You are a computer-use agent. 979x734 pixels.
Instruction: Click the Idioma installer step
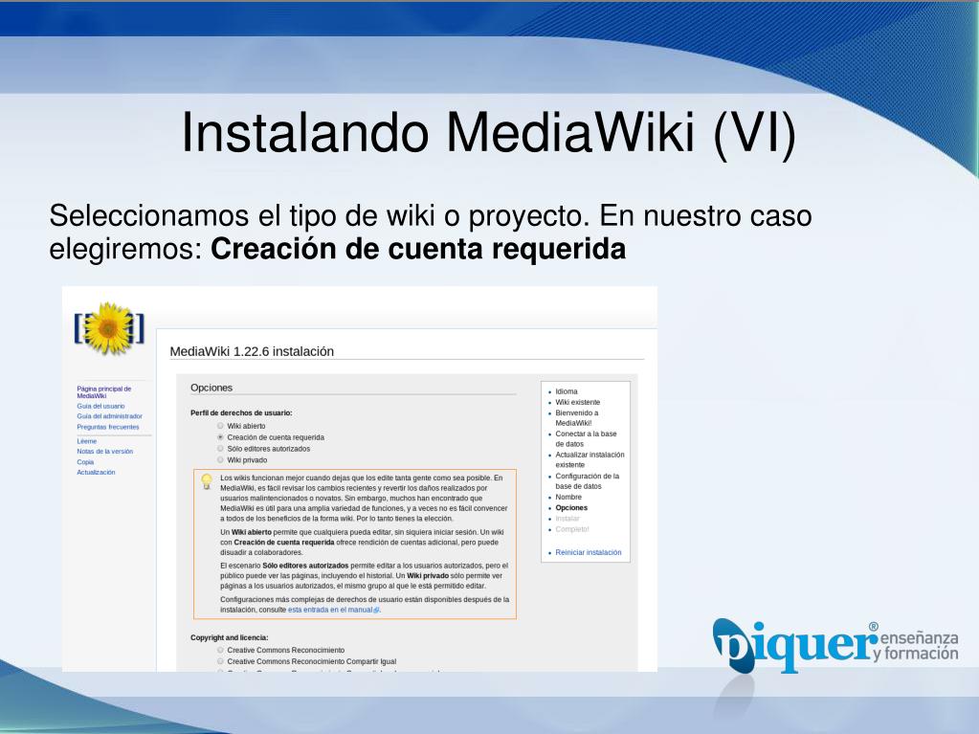click(x=567, y=391)
